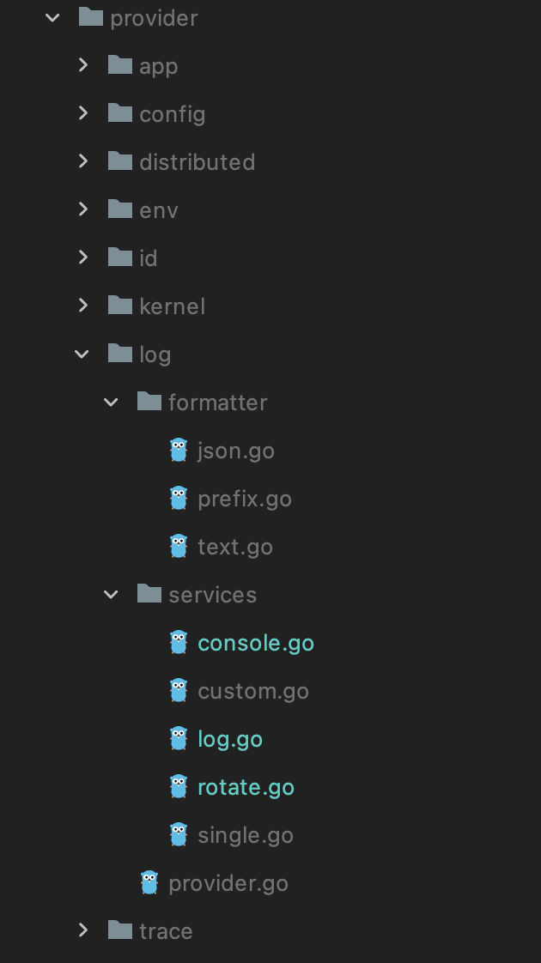Select the env folder label
541x963 pixels.
pos(159,210)
